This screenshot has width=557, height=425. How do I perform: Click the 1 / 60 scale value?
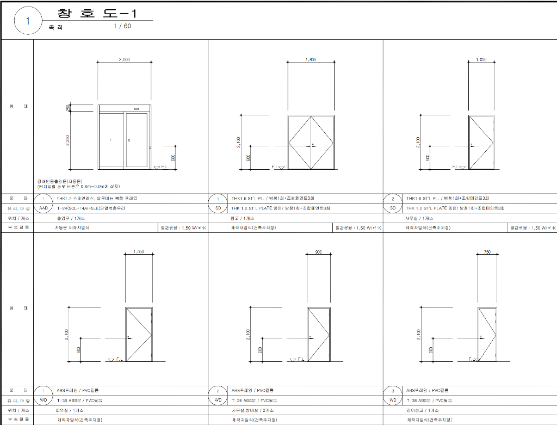pyautogui.click(x=122, y=26)
